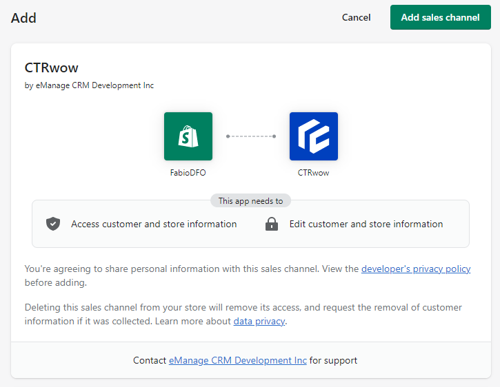Open the developer's privacy policy link

coord(416,269)
